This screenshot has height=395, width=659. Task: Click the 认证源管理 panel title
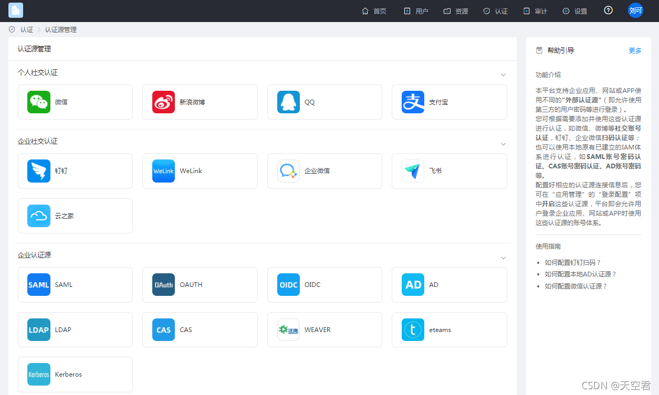pos(35,49)
